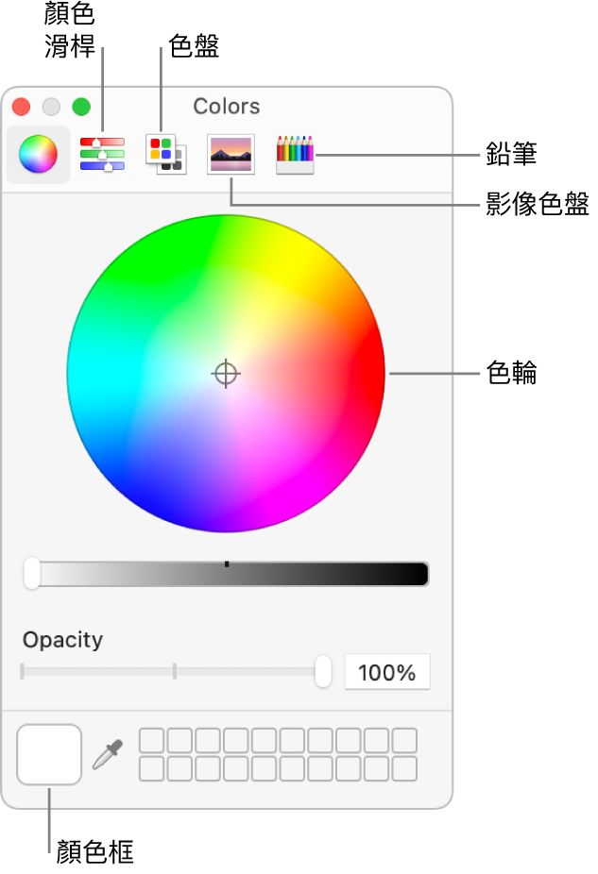Select the last swatch in the bottom row

click(x=404, y=768)
